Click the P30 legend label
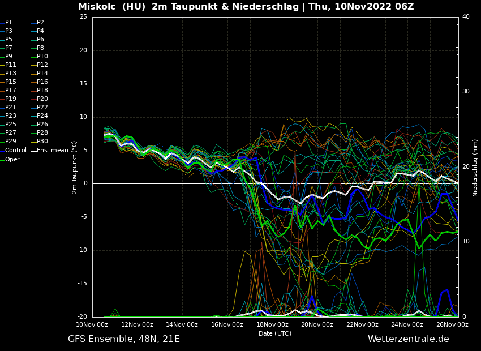This screenshot has height=351, width=481. pos(42,142)
